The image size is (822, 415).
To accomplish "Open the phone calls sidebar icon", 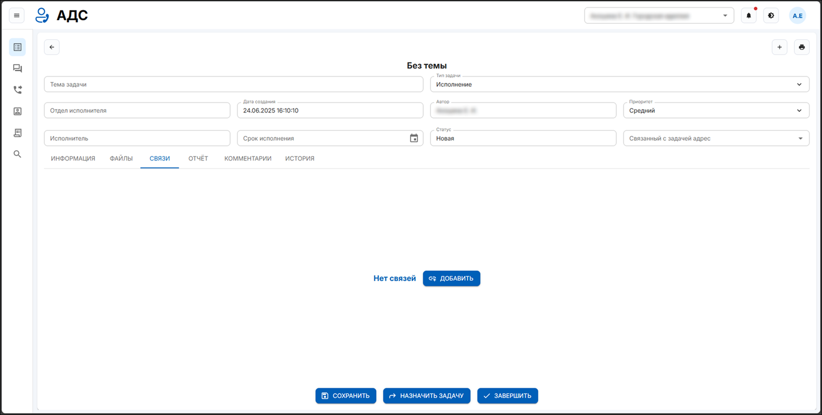I will click(x=18, y=90).
